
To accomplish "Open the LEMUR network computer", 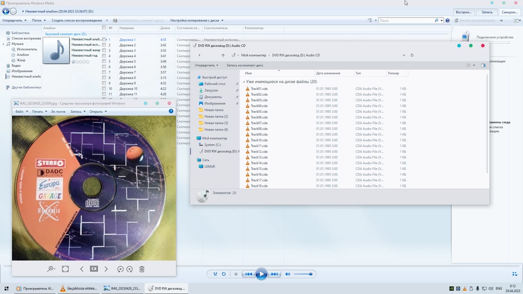I will click(210, 167).
